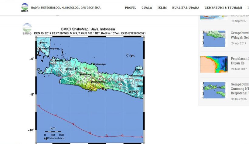This screenshot has height=144, width=249.
Task: Click the Indramayu label on the map
Action: point(100,64)
